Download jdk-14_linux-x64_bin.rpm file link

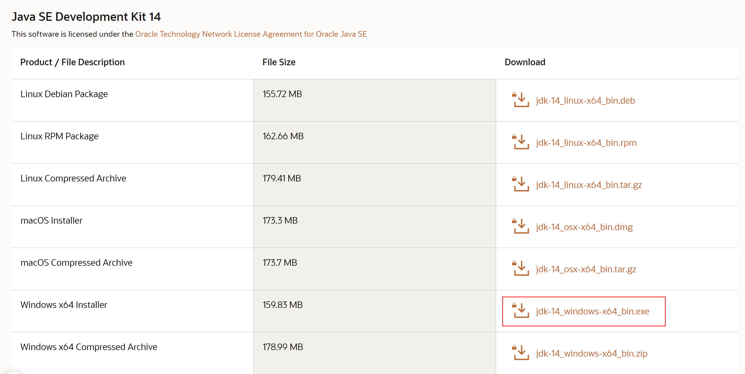[x=586, y=143]
